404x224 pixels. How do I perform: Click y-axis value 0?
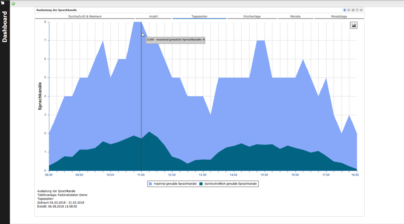(45, 170)
